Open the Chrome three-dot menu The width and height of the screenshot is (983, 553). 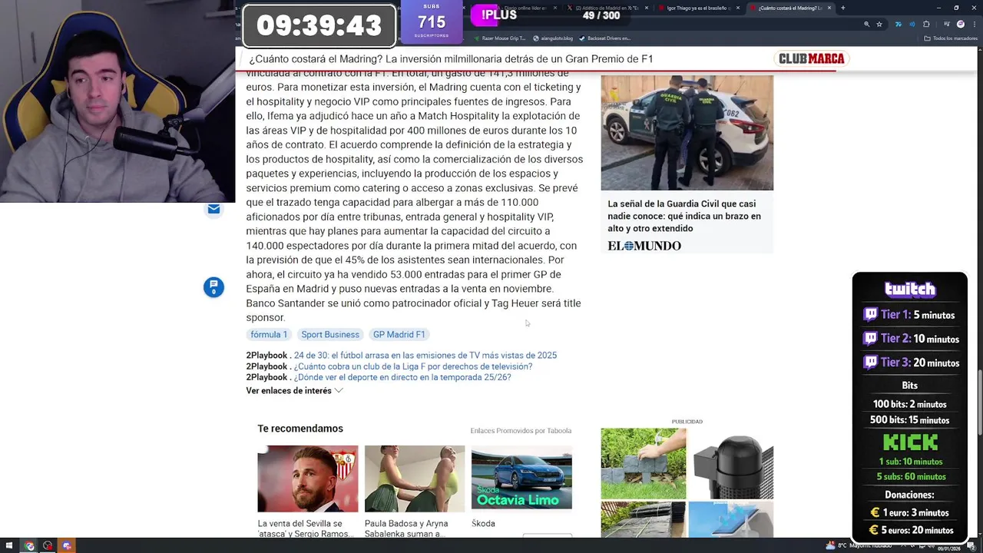click(974, 24)
